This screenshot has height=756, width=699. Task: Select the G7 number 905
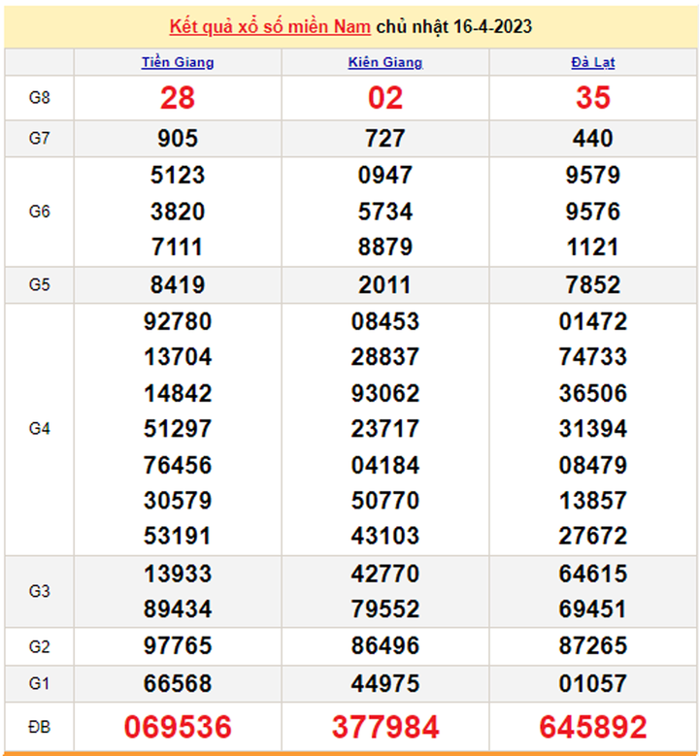(x=178, y=139)
